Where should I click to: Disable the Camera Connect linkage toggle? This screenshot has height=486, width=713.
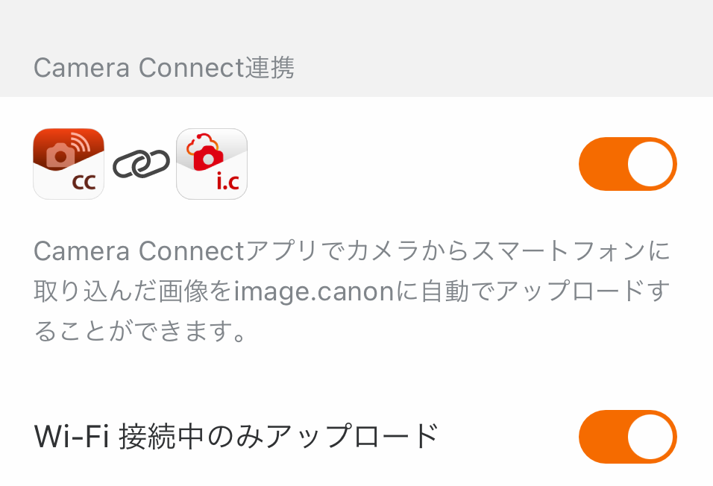(627, 164)
